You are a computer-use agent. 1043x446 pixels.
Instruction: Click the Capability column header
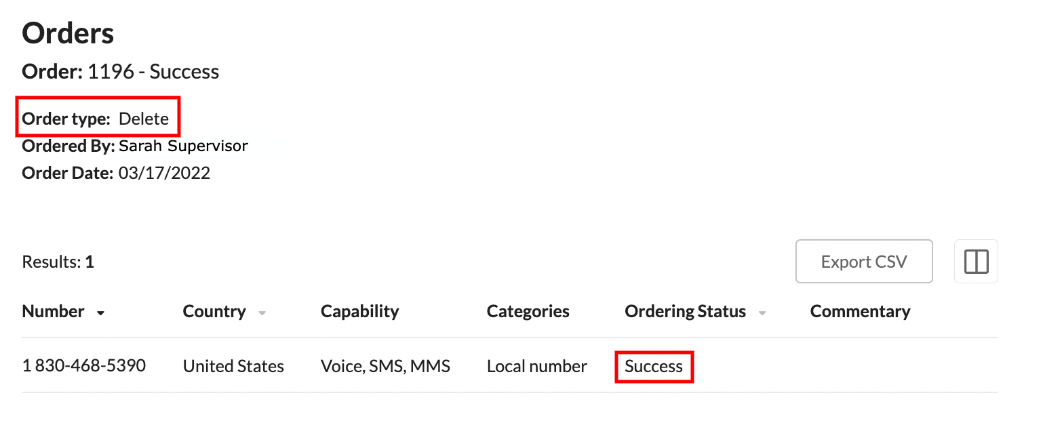(x=359, y=312)
